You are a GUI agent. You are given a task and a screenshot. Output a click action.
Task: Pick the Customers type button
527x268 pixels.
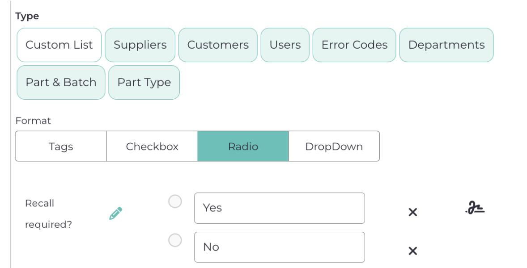[x=218, y=45]
